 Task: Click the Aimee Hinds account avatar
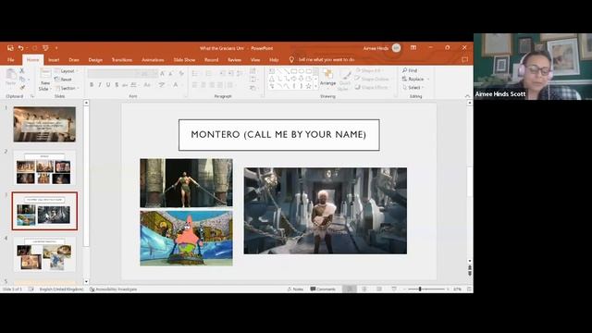point(396,48)
